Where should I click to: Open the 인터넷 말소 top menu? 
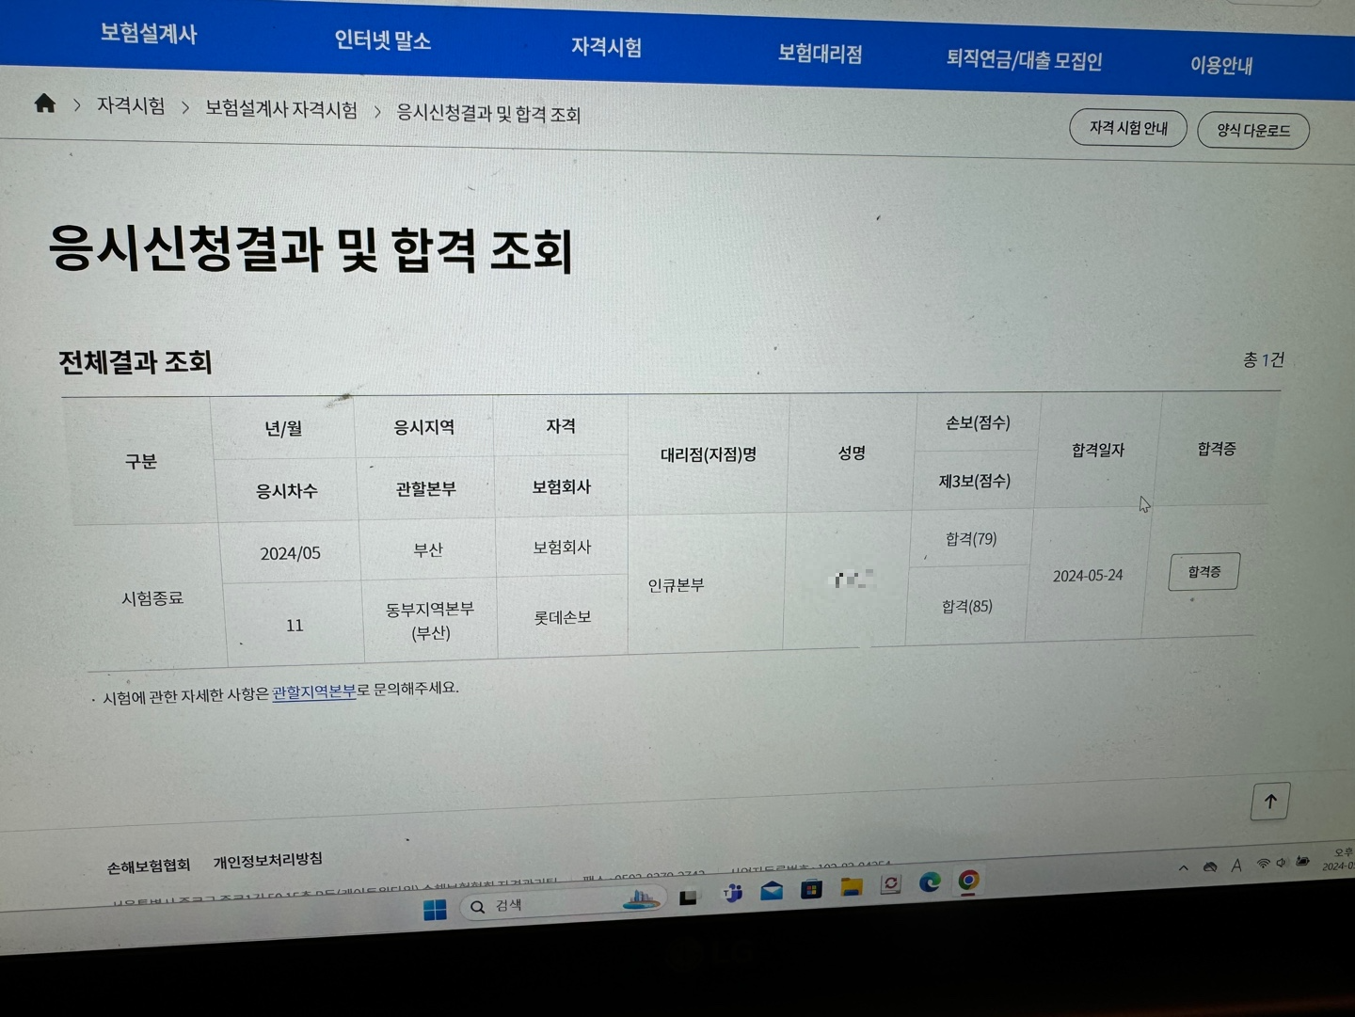pos(383,40)
